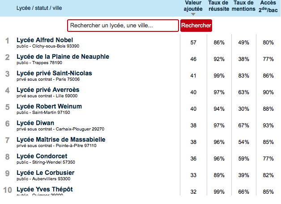Open Lycée privé Averroès entry

(48, 90)
